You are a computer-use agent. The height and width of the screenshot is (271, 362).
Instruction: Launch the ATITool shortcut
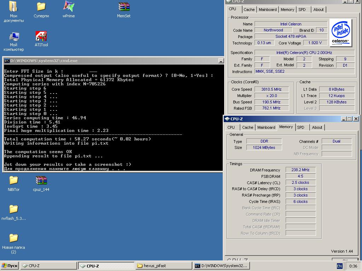tap(41, 39)
